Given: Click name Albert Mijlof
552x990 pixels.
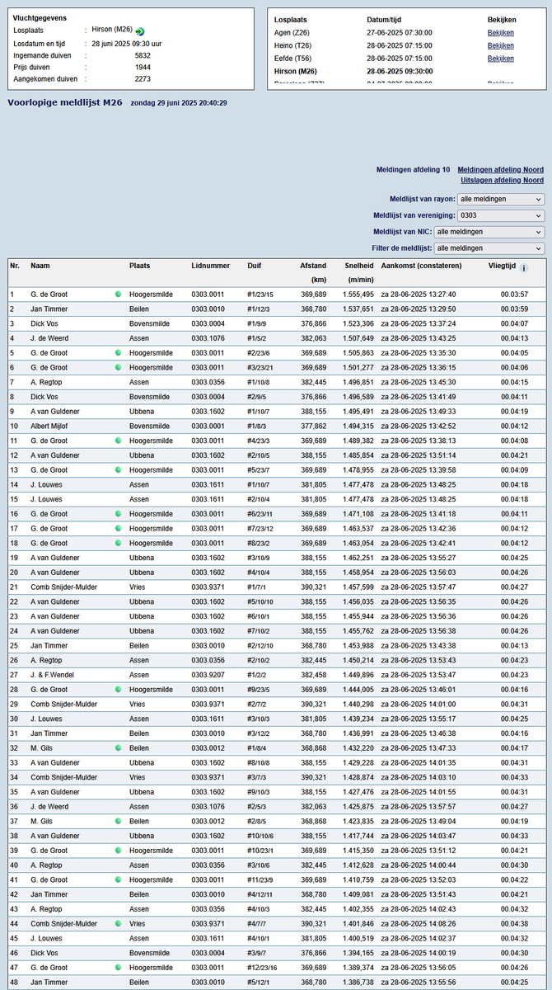Looking at the screenshot, I should tap(50, 426).
